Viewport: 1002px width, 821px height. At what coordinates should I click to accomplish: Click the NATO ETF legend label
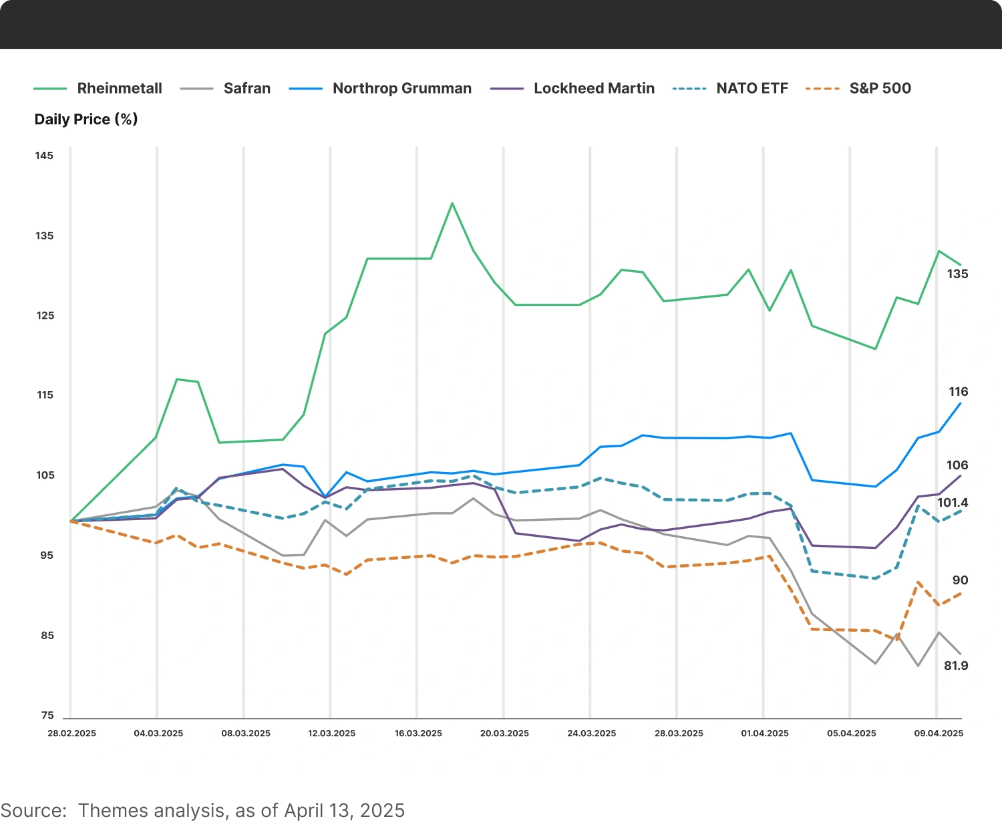(x=752, y=88)
